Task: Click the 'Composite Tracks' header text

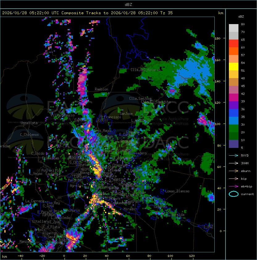Action: click(81, 13)
